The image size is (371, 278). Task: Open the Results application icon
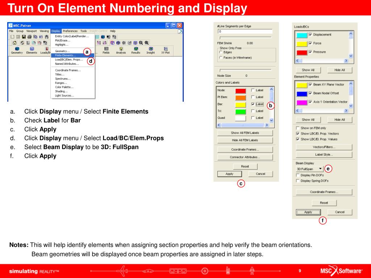point(136,50)
